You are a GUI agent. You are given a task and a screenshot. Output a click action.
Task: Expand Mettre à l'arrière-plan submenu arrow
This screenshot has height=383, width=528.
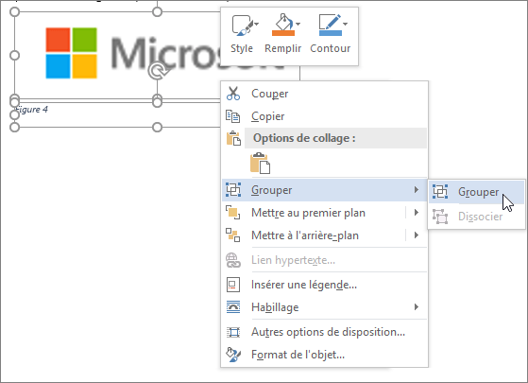[417, 235]
